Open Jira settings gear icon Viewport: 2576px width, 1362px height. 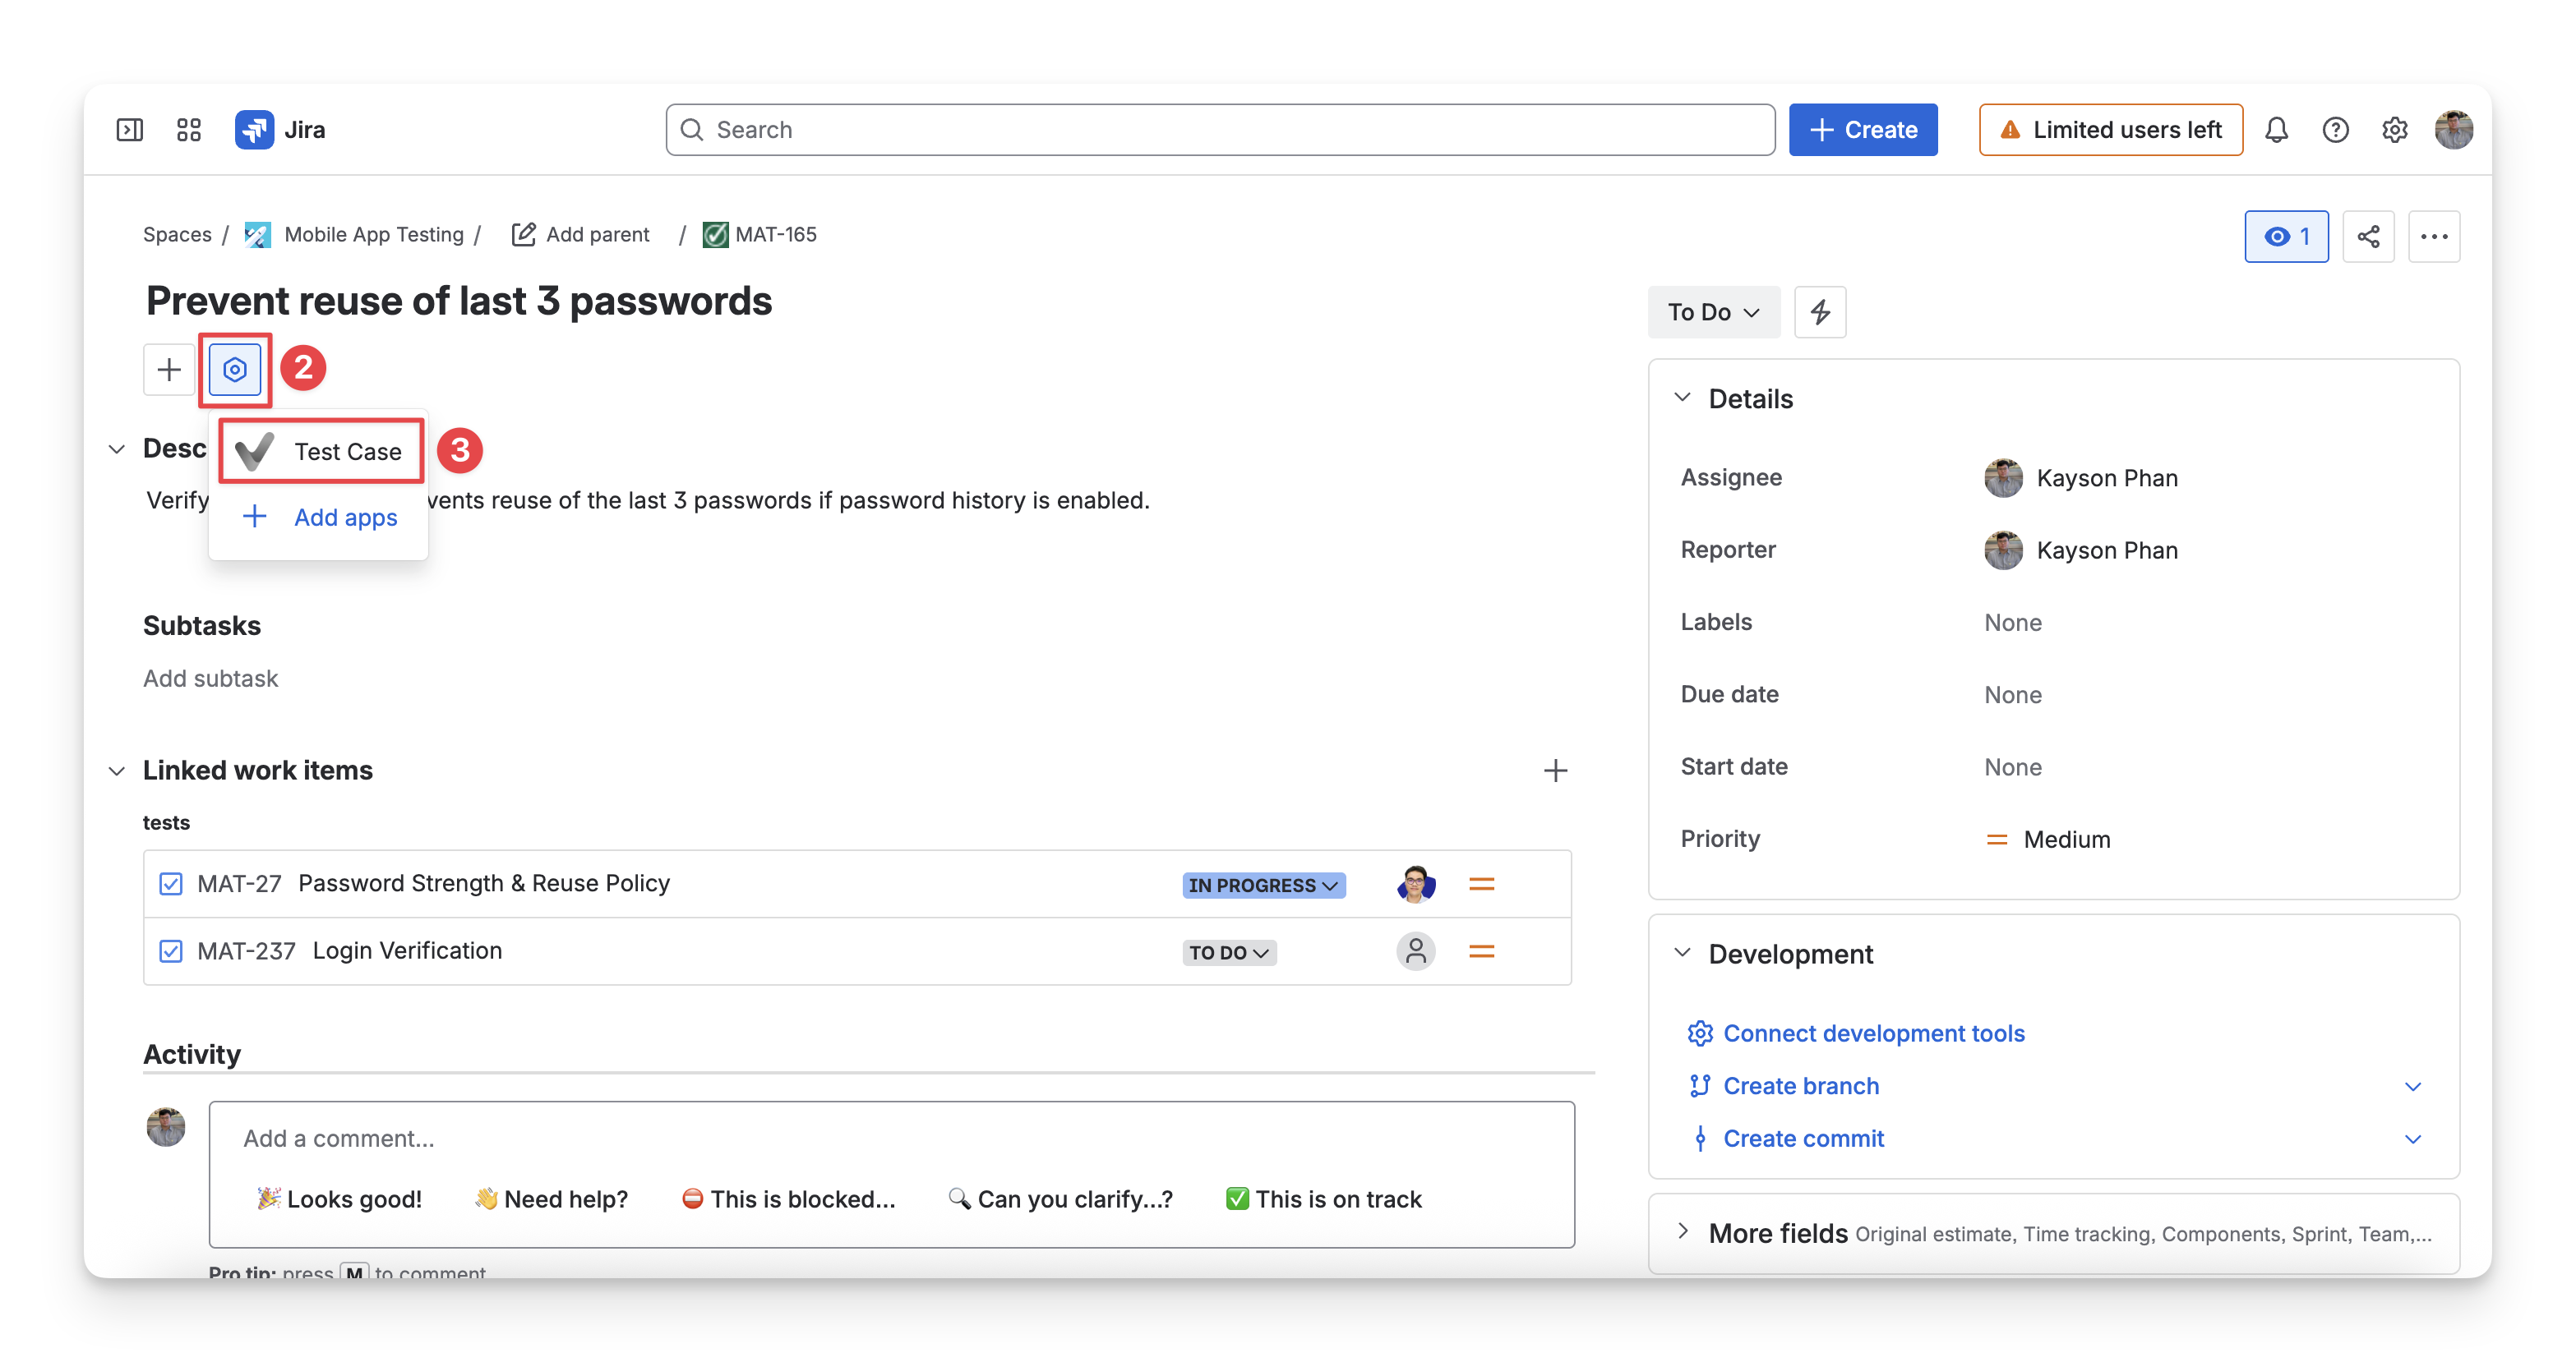[x=2394, y=130]
